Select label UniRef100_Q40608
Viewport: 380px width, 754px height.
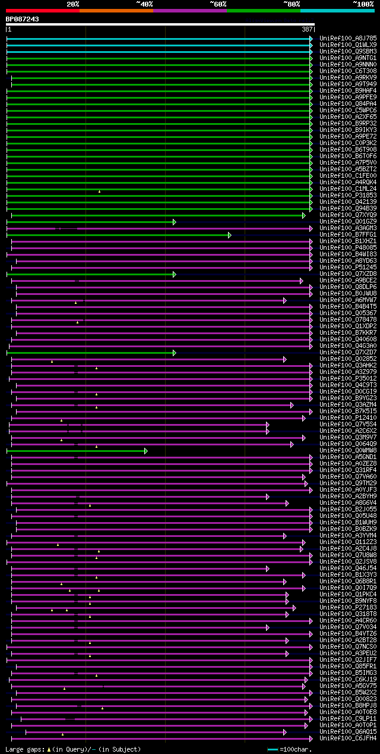[x=348, y=339]
